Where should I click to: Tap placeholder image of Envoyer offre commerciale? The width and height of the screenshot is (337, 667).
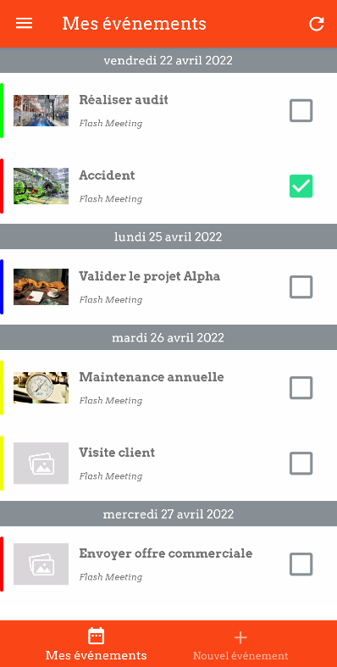click(x=41, y=564)
